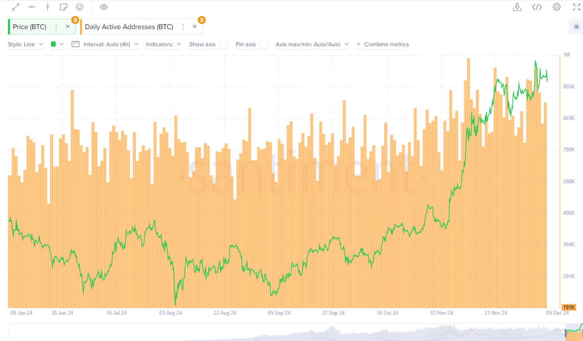Click the 03 Nov 24 date label
583x341 pixels.
[441, 313]
